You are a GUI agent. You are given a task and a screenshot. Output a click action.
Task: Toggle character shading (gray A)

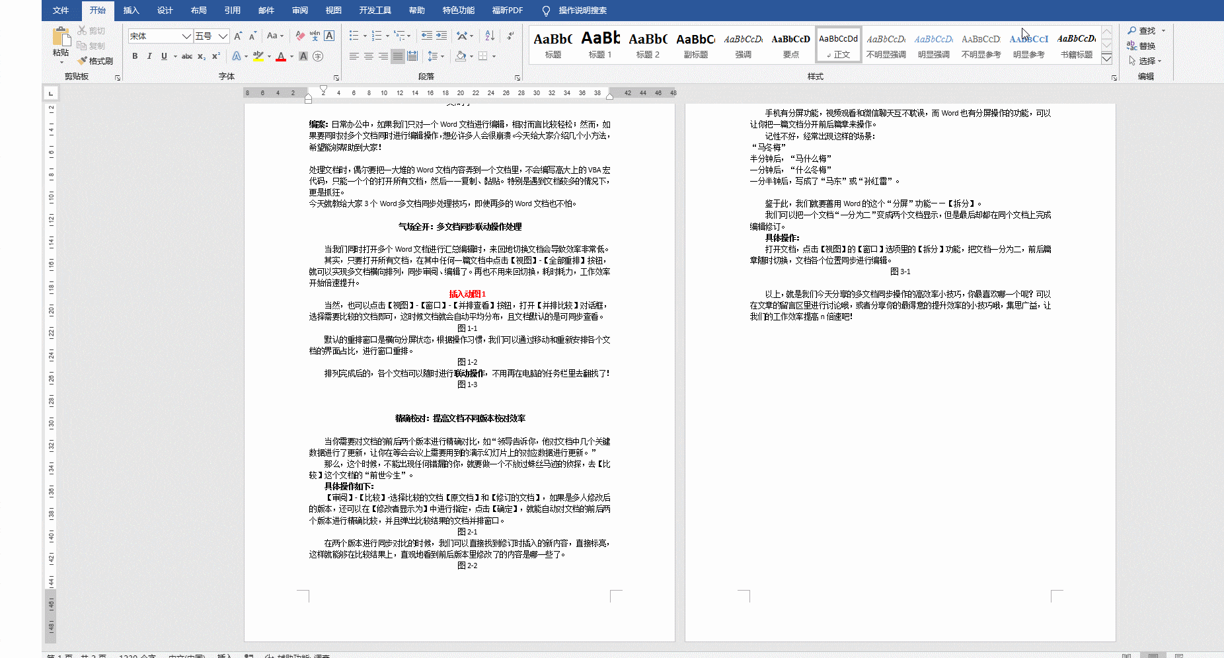tap(303, 56)
